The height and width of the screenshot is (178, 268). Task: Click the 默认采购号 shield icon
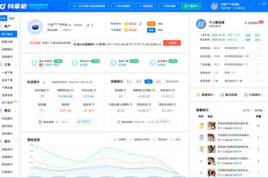point(34,63)
